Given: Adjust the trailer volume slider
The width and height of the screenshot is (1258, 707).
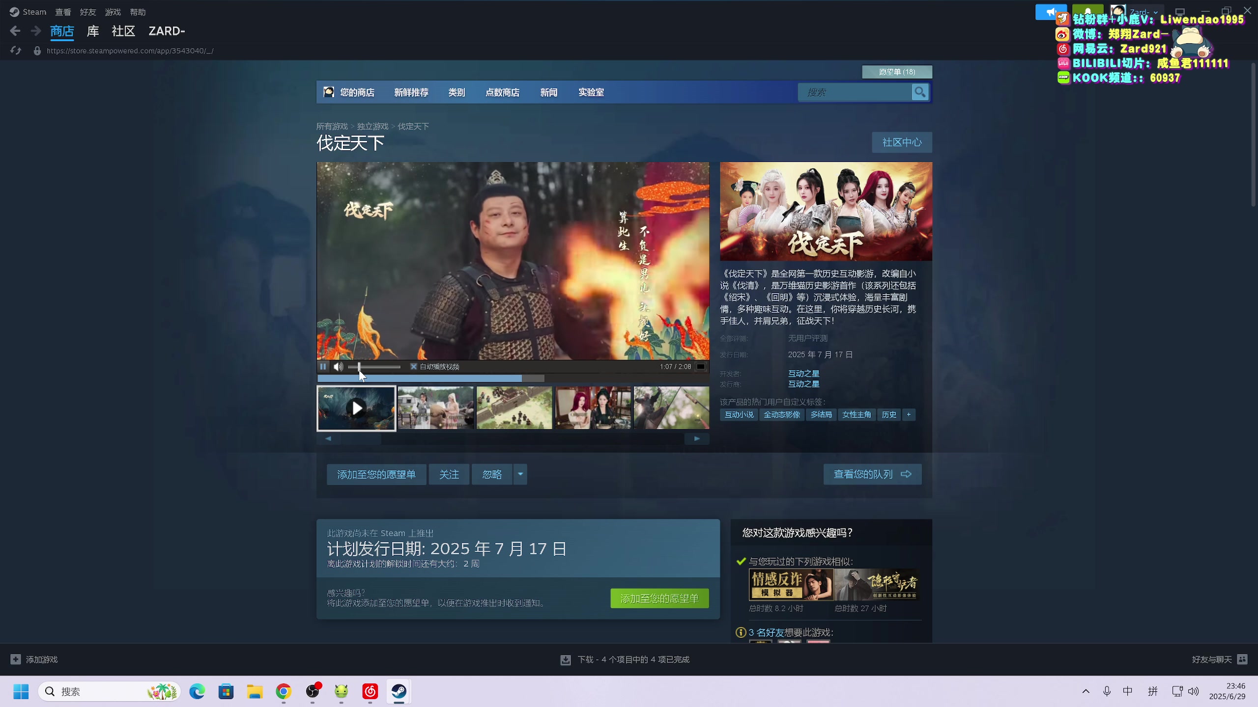Looking at the screenshot, I should 374,367.
